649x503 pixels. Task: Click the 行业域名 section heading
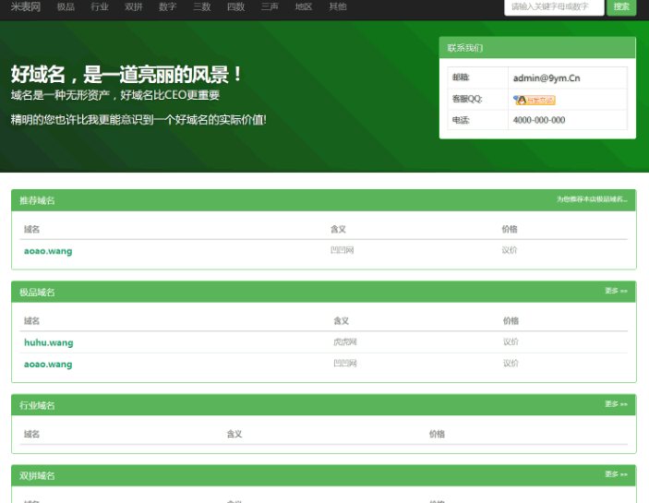(37, 405)
